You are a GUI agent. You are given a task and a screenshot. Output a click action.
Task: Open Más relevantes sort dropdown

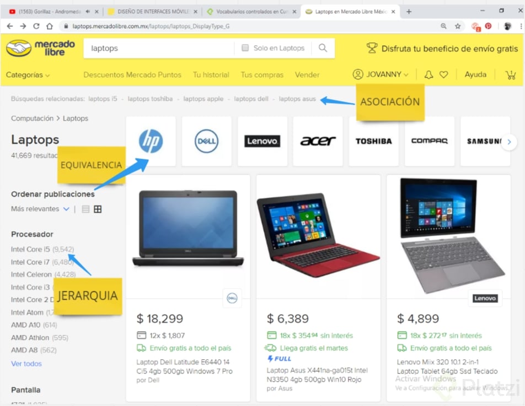click(40, 209)
